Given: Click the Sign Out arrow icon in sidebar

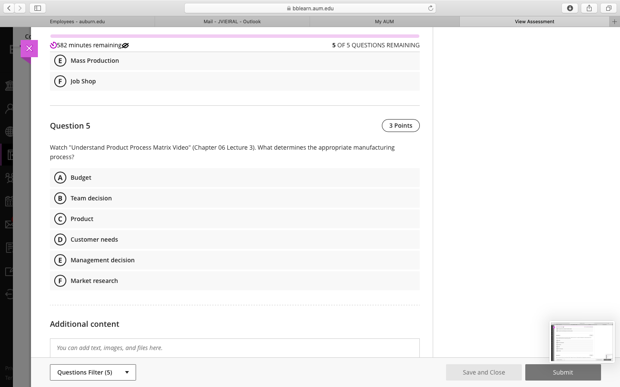Looking at the screenshot, I should coord(9,294).
